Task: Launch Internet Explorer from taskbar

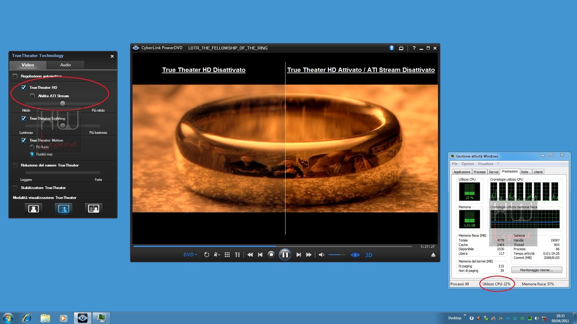Action: 27,318
